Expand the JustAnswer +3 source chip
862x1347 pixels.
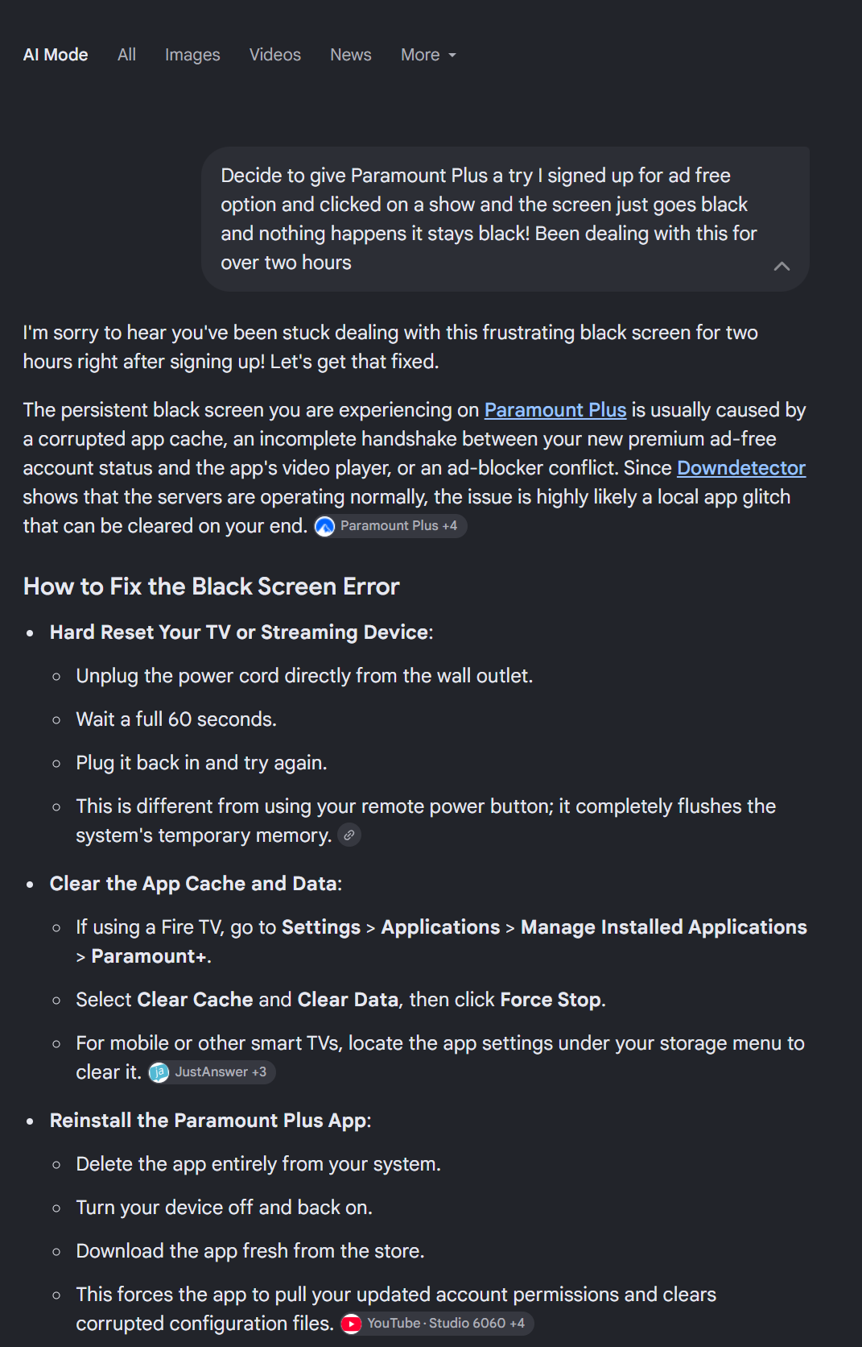click(x=212, y=1072)
